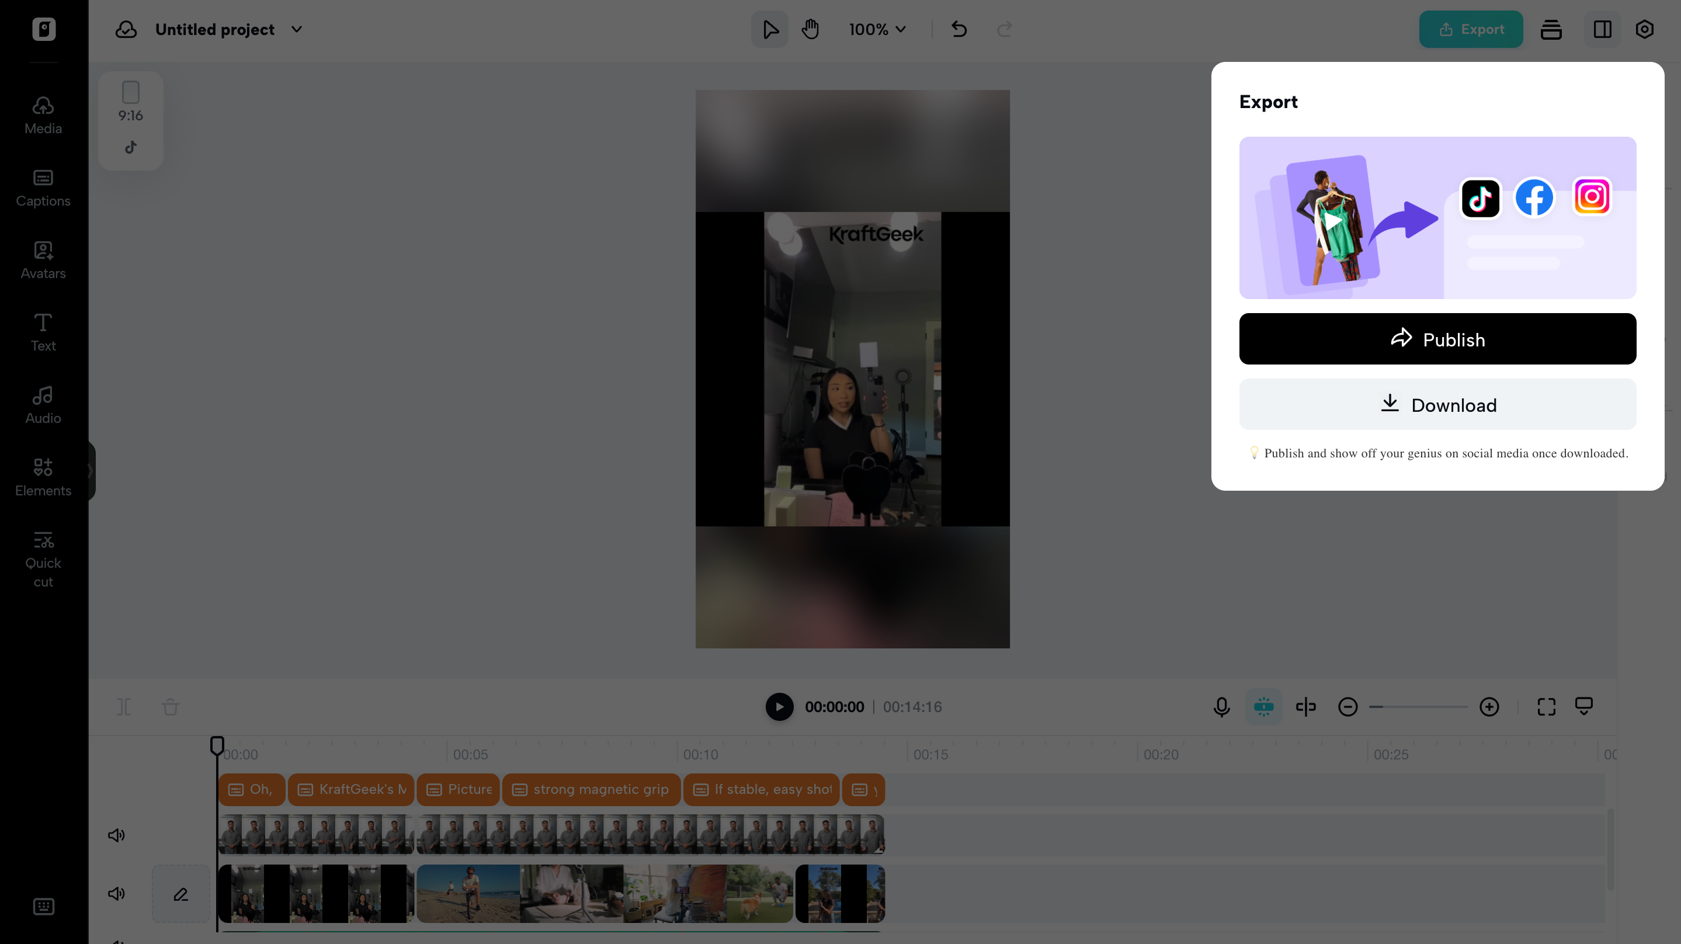Image resolution: width=1681 pixels, height=944 pixels.
Task: Mute the second video track
Action: pos(116,894)
